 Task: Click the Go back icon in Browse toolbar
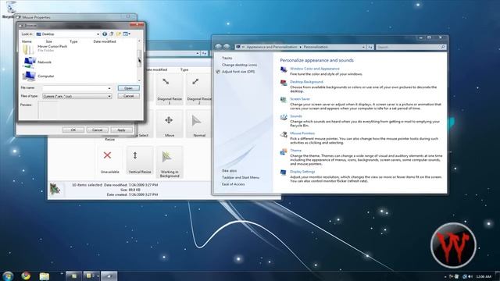coord(105,34)
